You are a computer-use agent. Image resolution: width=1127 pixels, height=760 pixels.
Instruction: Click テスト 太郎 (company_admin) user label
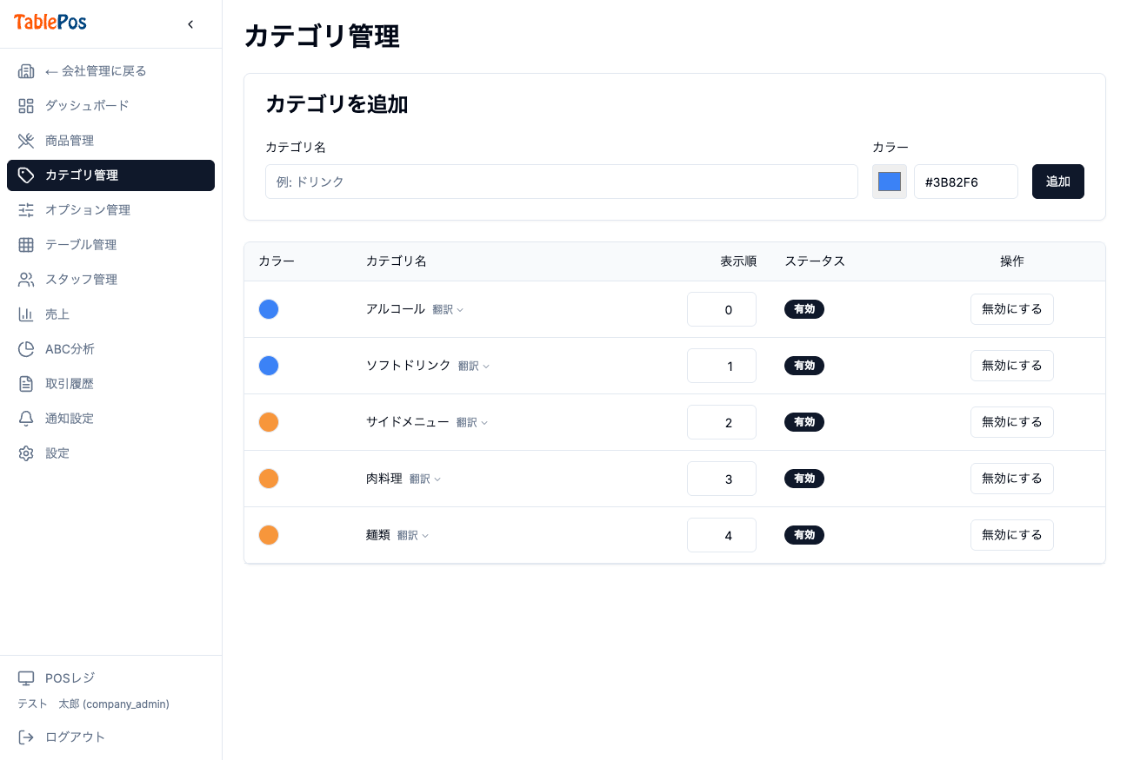93,704
